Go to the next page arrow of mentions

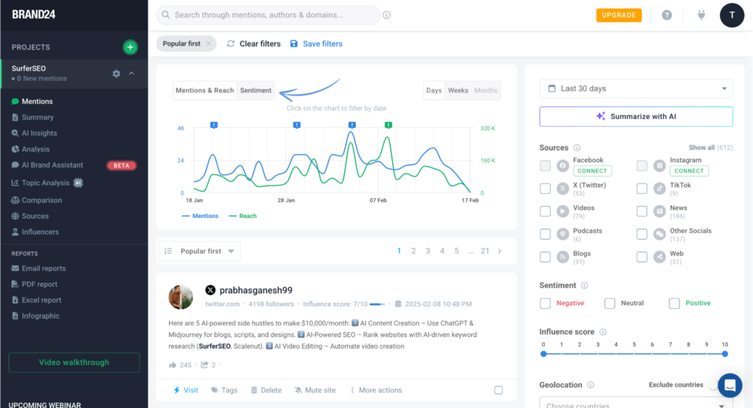[499, 251]
